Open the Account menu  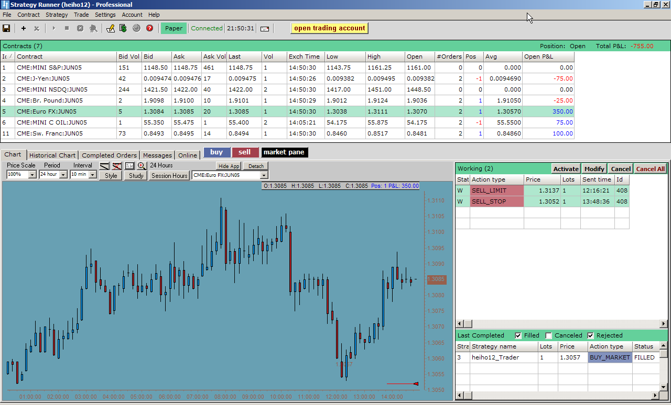132,15
